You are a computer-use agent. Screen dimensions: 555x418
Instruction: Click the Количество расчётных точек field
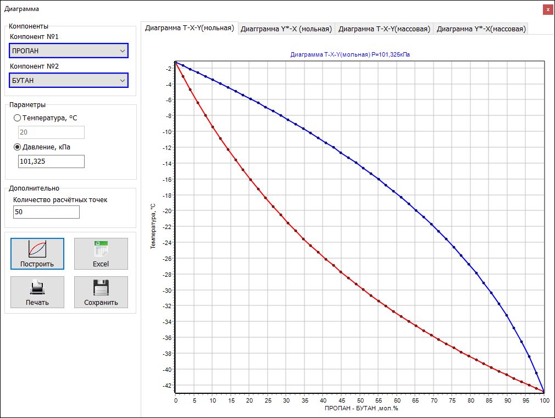pos(46,212)
